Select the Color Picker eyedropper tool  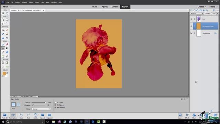3,52
